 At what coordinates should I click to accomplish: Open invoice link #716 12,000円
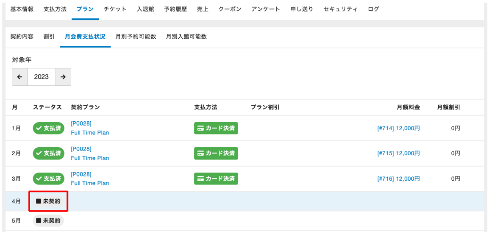point(399,179)
